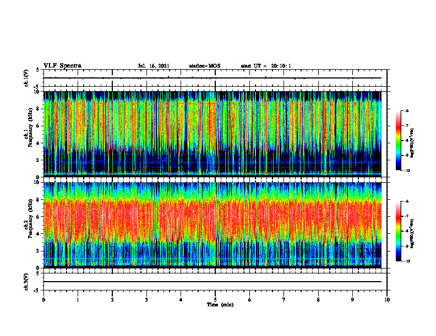The width and height of the screenshot is (436, 336).
Task: Click time axis tick label "1"
Action: 78,300
